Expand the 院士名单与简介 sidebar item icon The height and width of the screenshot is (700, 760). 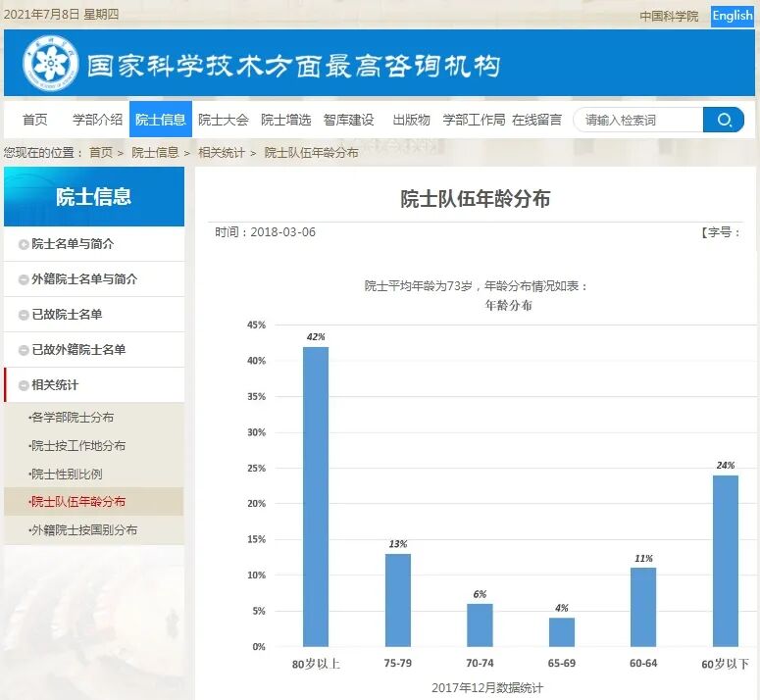24,245
